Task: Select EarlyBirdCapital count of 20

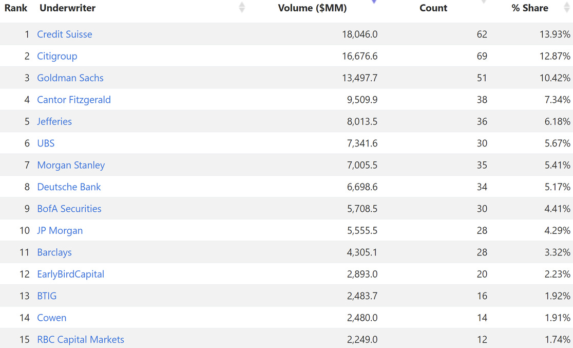Action: 482,274
